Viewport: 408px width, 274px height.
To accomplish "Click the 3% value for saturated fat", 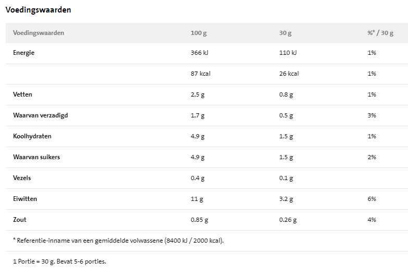I will pos(372,115).
